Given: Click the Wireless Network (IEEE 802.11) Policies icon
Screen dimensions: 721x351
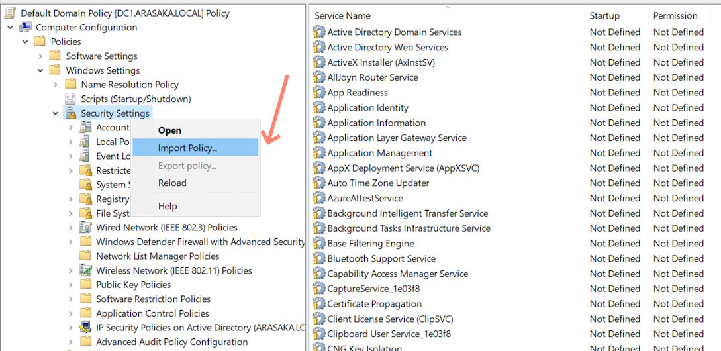Looking at the screenshot, I should pyautogui.click(x=85, y=270).
